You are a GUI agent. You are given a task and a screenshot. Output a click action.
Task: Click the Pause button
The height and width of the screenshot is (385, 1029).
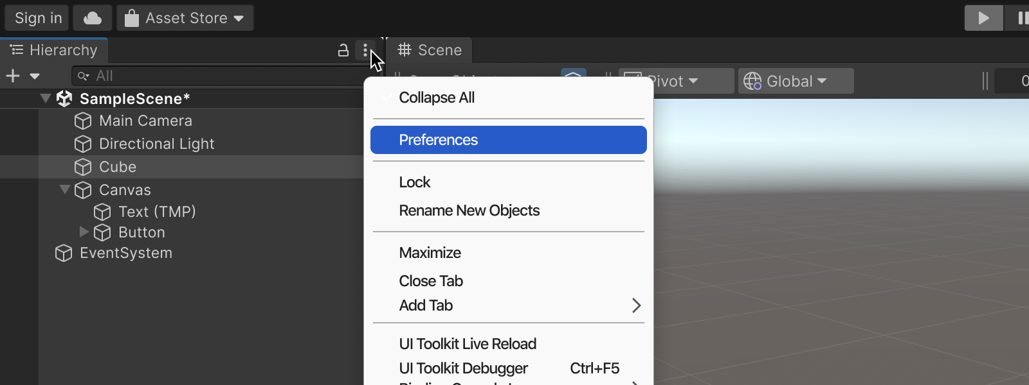(x=1021, y=18)
